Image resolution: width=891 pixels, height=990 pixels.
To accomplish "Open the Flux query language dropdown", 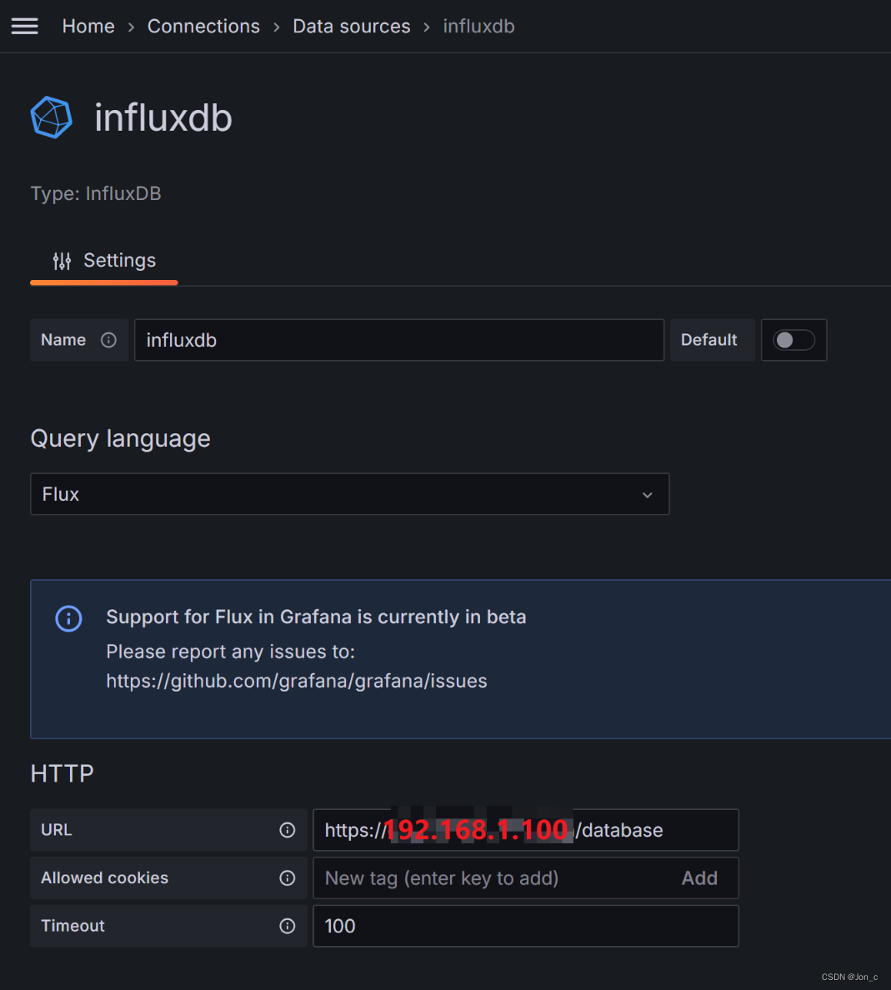I will point(350,494).
